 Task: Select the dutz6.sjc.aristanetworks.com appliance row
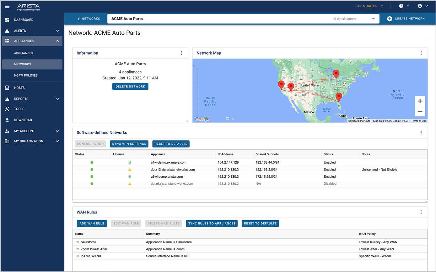250,184
